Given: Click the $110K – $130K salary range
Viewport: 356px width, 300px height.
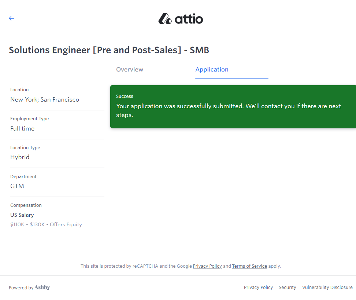Looking at the screenshot, I should tap(27, 225).
